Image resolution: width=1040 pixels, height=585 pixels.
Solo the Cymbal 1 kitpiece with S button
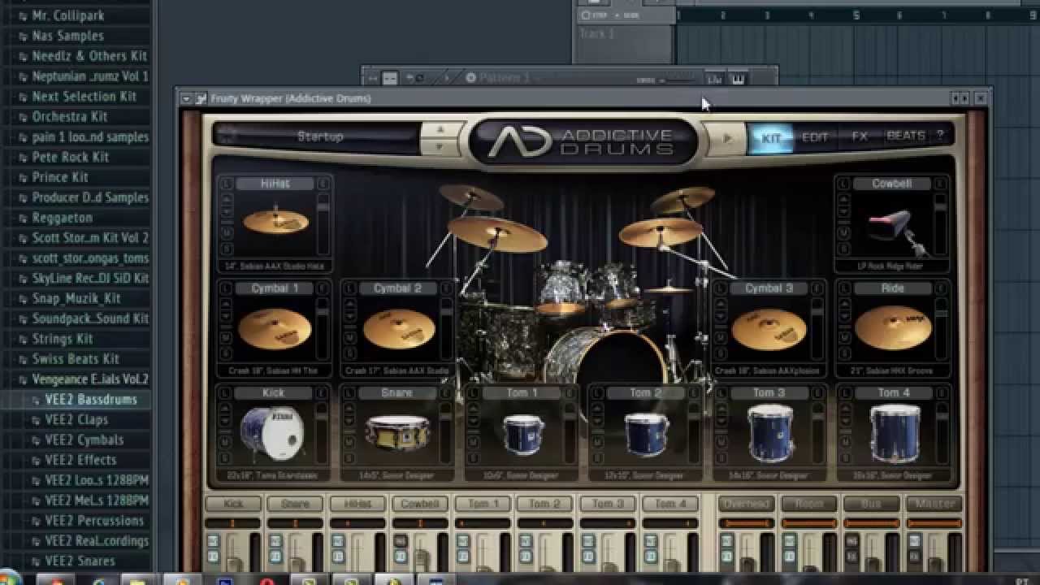click(x=227, y=353)
